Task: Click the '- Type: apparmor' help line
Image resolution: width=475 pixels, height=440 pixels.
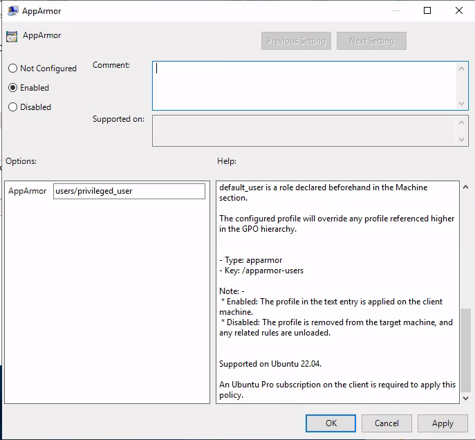Action: 250,260
